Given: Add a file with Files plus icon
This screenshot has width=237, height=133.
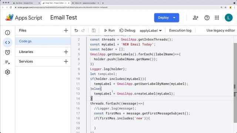Looking at the screenshot, I should coord(66,30).
